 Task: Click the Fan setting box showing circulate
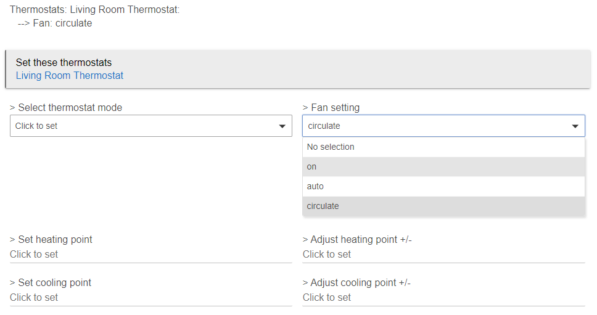(443, 126)
